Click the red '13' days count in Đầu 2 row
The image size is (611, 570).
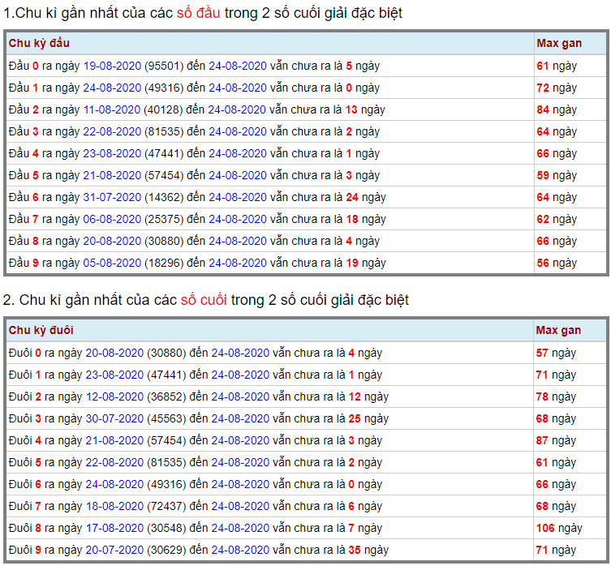coord(351,109)
